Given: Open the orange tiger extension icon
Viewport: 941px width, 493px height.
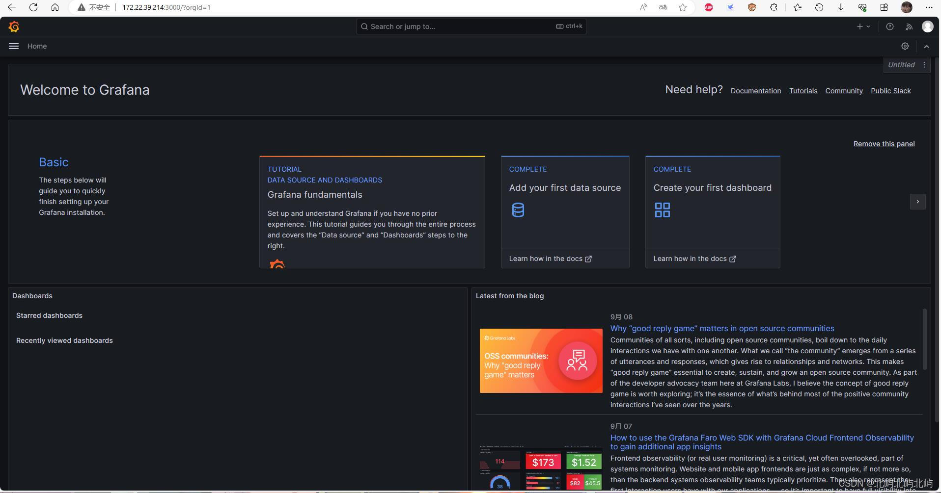Looking at the screenshot, I should pos(752,7).
